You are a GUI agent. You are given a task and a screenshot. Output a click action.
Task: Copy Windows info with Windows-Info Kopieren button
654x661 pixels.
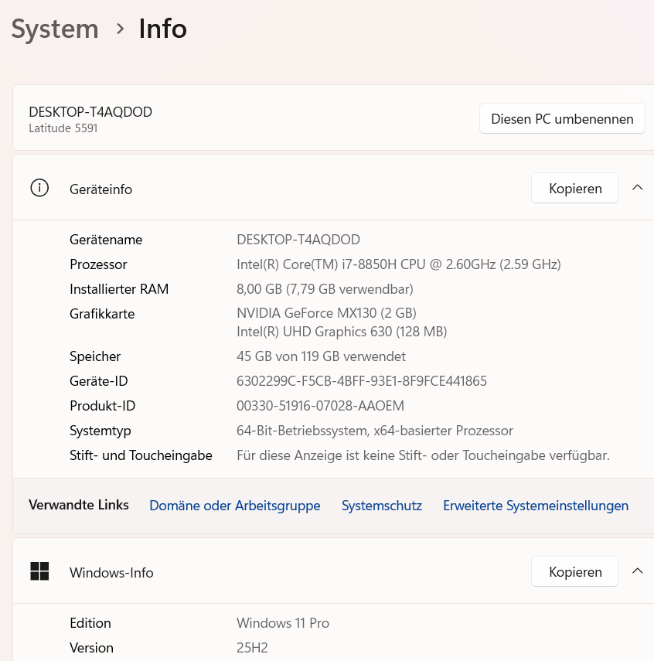pos(574,571)
